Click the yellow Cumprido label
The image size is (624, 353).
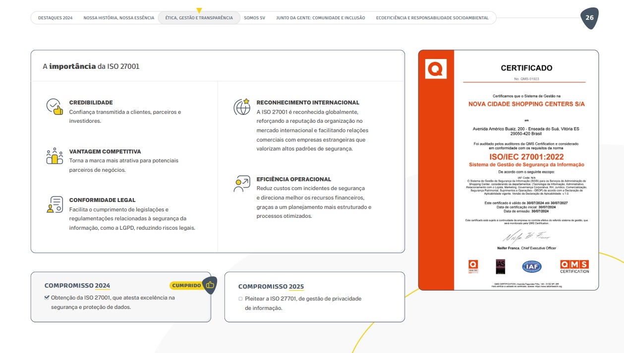tap(186, 286)
